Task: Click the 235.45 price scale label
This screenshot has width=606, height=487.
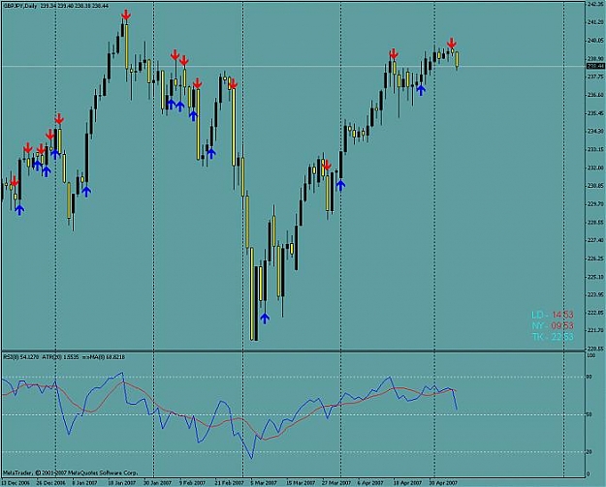Action: (x=595, y=113)
